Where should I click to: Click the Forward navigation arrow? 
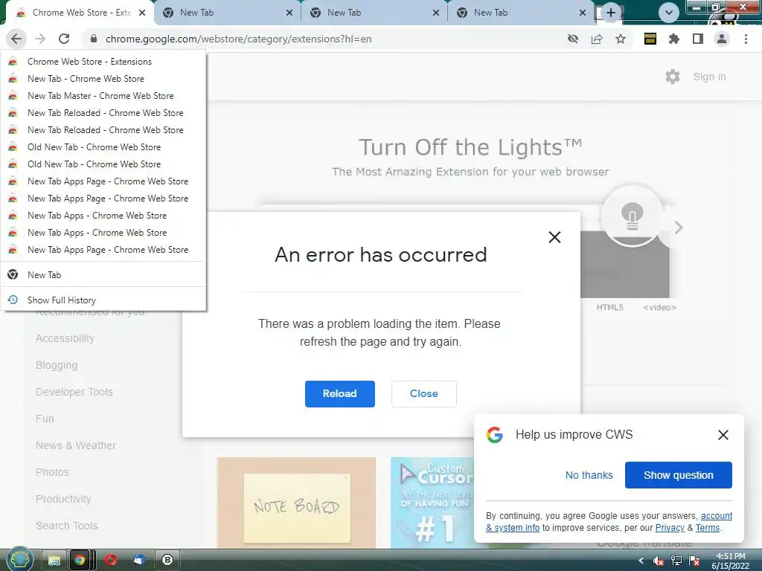coord(40,39)
